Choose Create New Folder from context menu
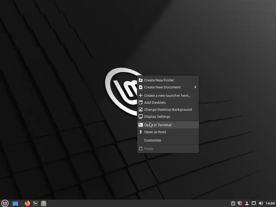 168,80
